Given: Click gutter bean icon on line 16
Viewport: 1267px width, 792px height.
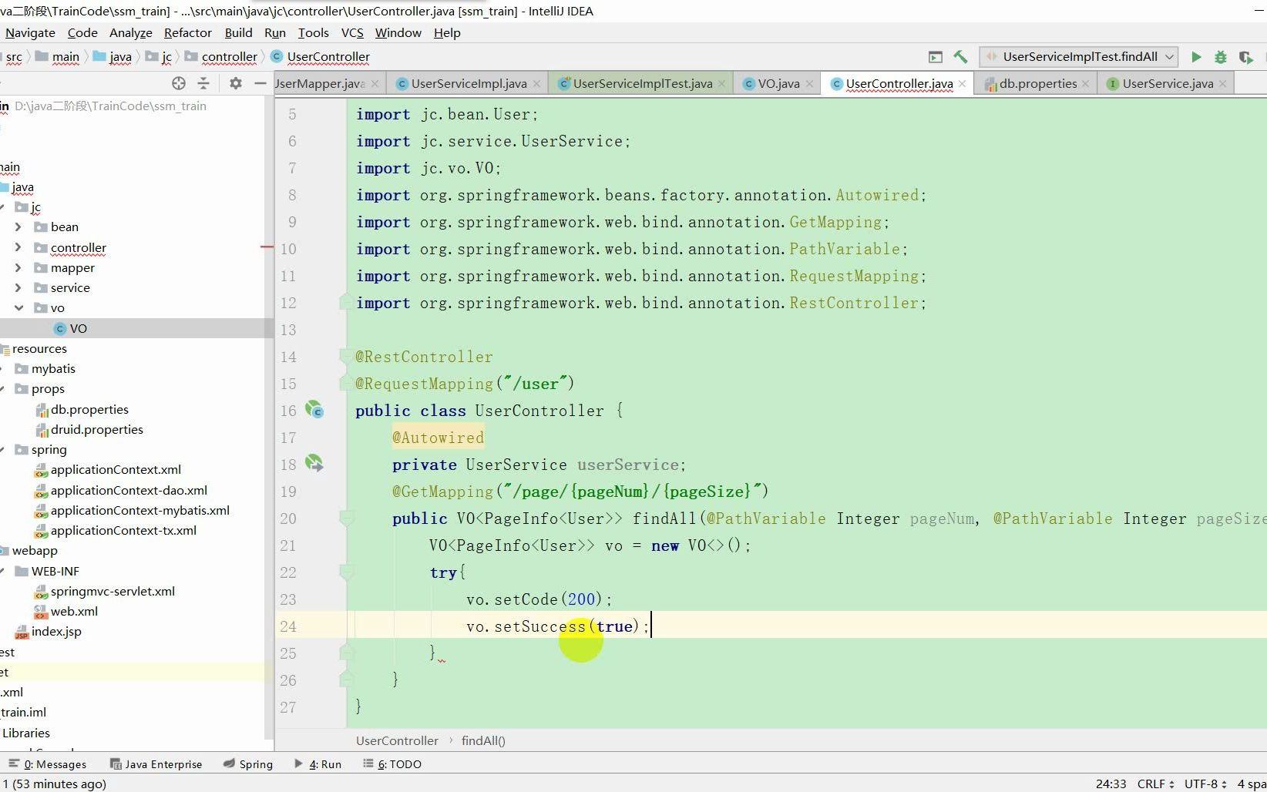Looking at the screenshot, I should click(x=314, y=410).
